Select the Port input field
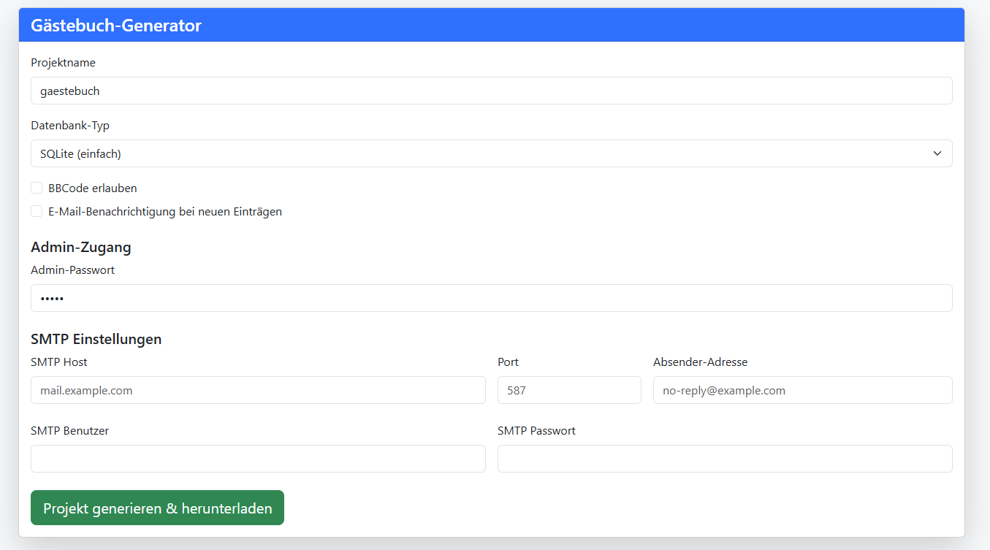 point(568,390)
